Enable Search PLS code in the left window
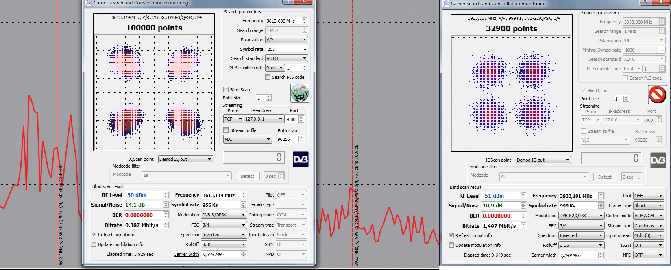The height and width of the screenshot is (270, 671). tap(268, 77)
